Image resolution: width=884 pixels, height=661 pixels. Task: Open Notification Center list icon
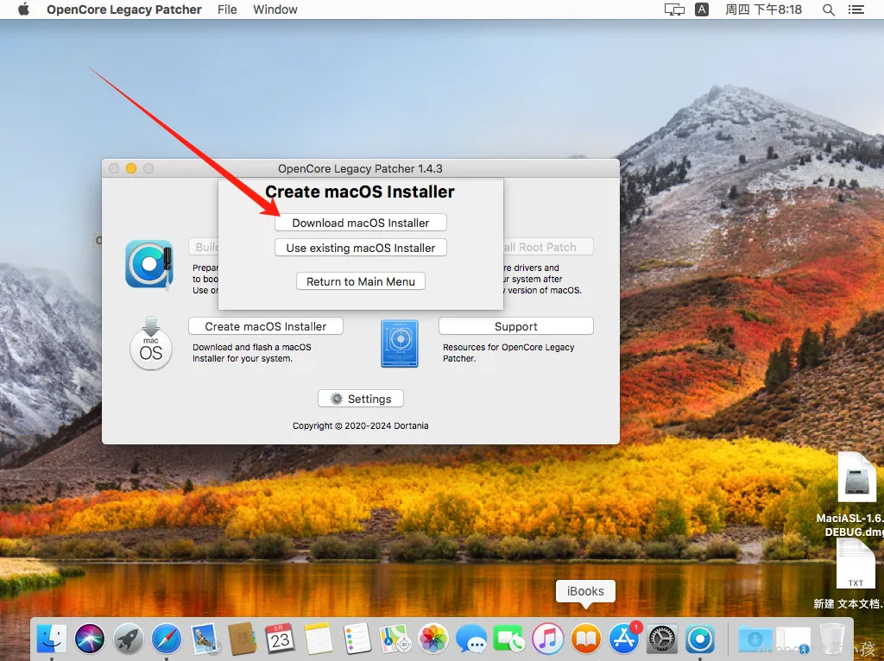[856, 9]
